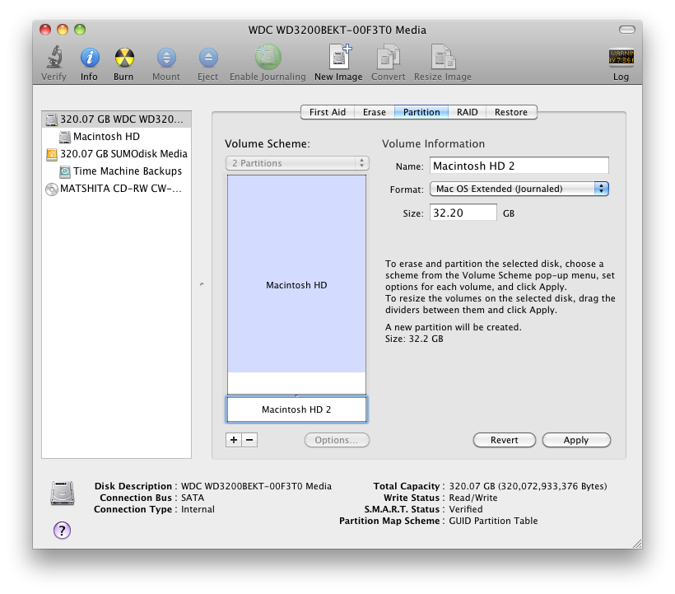Open the Log viewer icon
The image size is (675, 594).
[621, 58]
